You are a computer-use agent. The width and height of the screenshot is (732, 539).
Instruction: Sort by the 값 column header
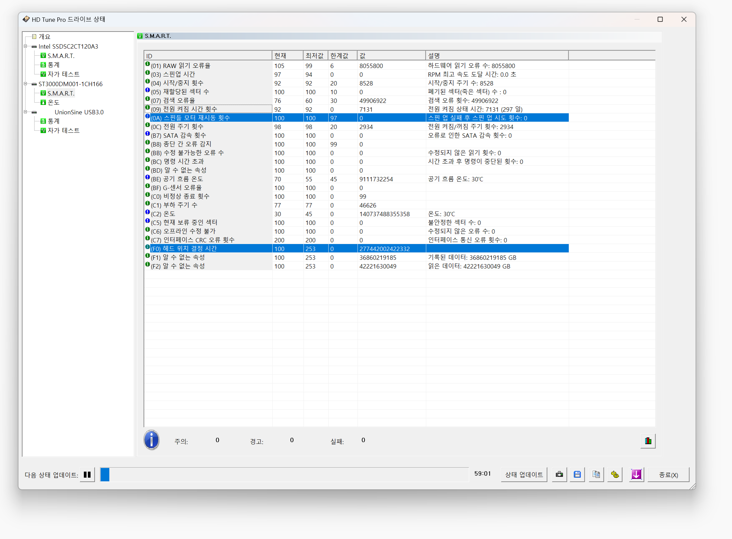[391, 56]
